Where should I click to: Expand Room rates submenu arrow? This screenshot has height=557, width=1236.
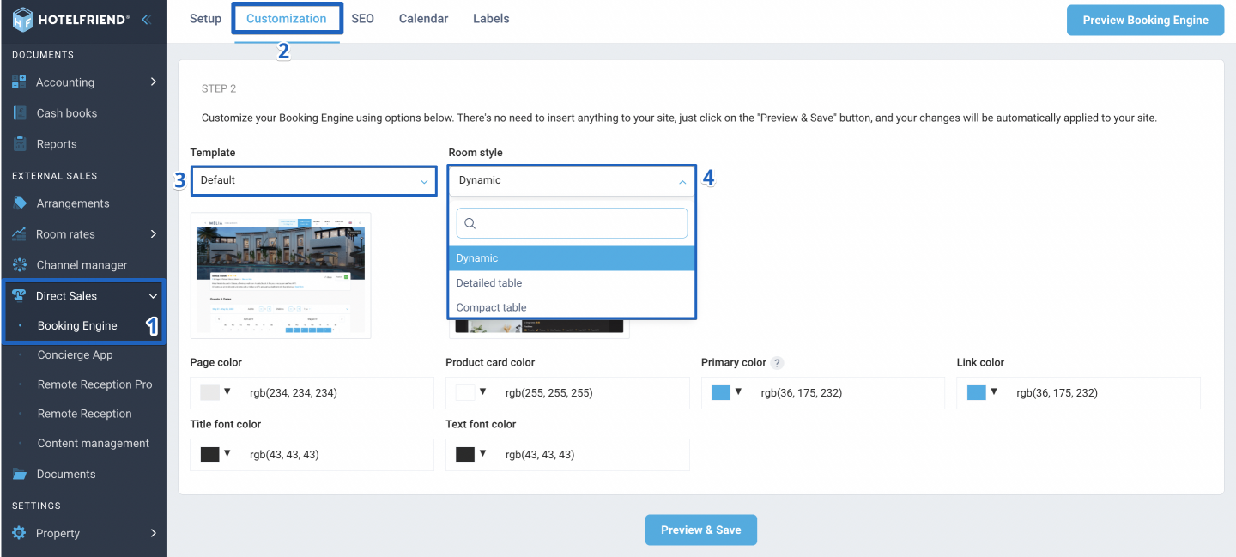click(154, 234)
